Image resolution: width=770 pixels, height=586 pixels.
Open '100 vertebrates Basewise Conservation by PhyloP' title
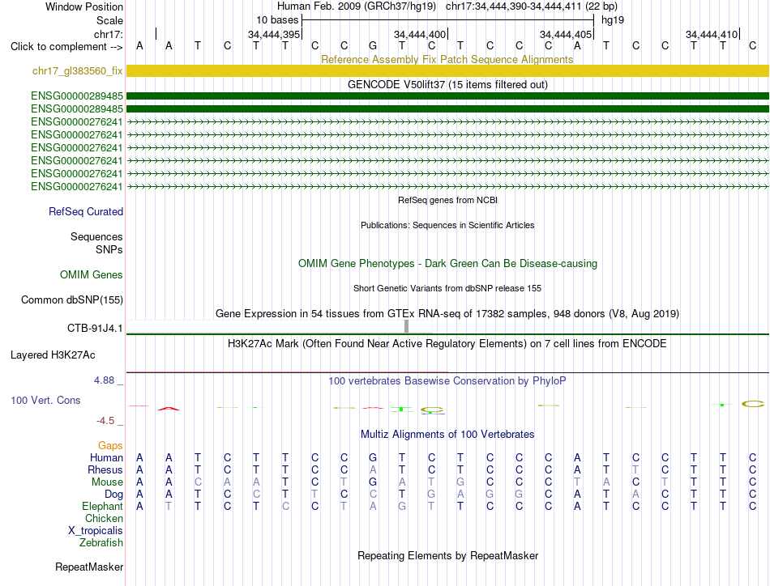point(447,380)
